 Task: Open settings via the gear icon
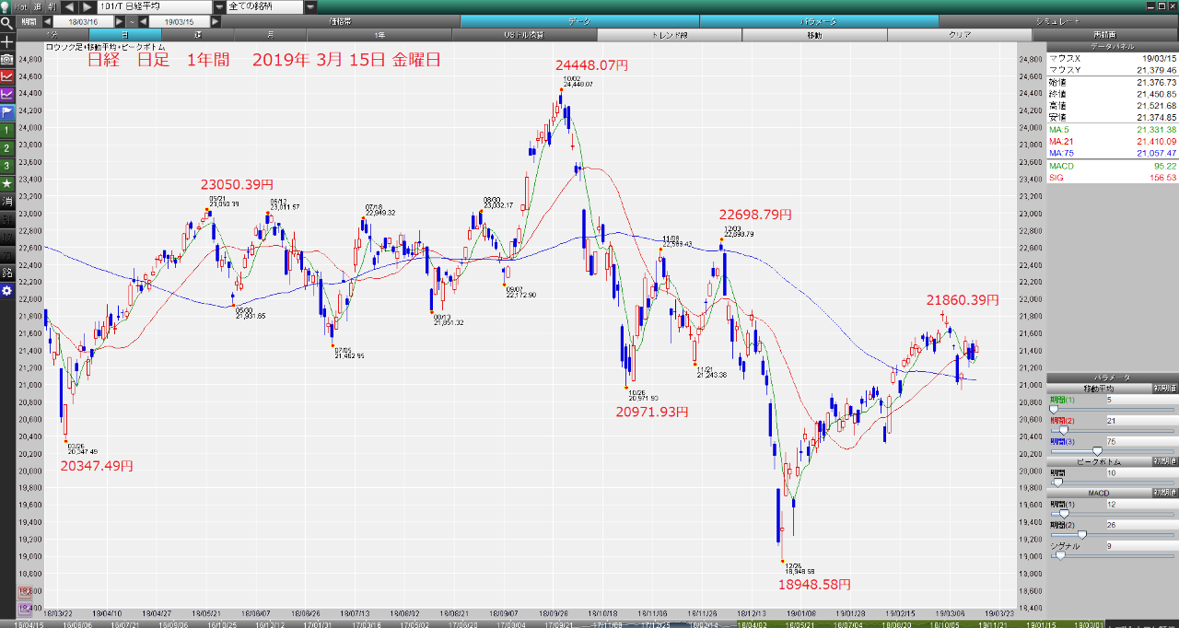pyautogui.click(x=6, y=291)
